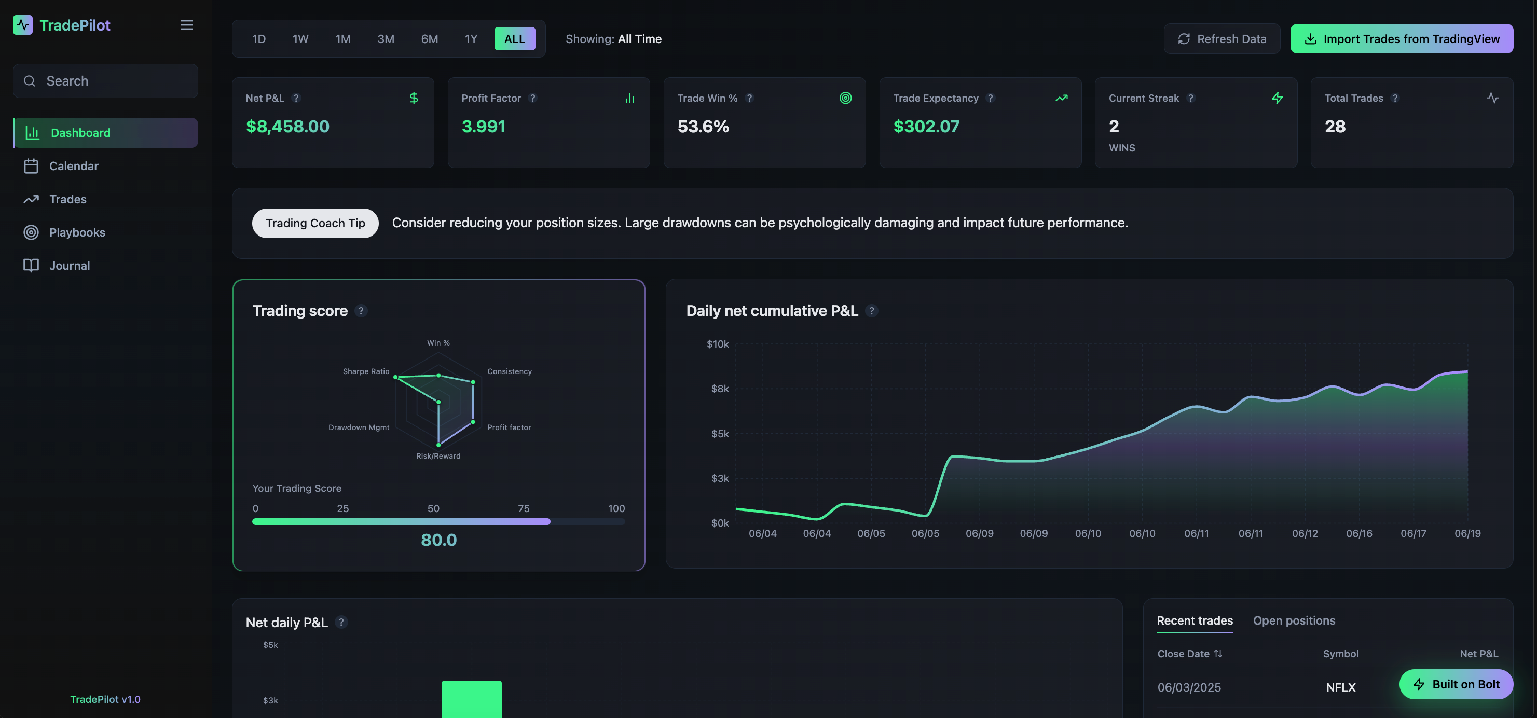Click the TradePilot logo icon

tap(23, 25)
